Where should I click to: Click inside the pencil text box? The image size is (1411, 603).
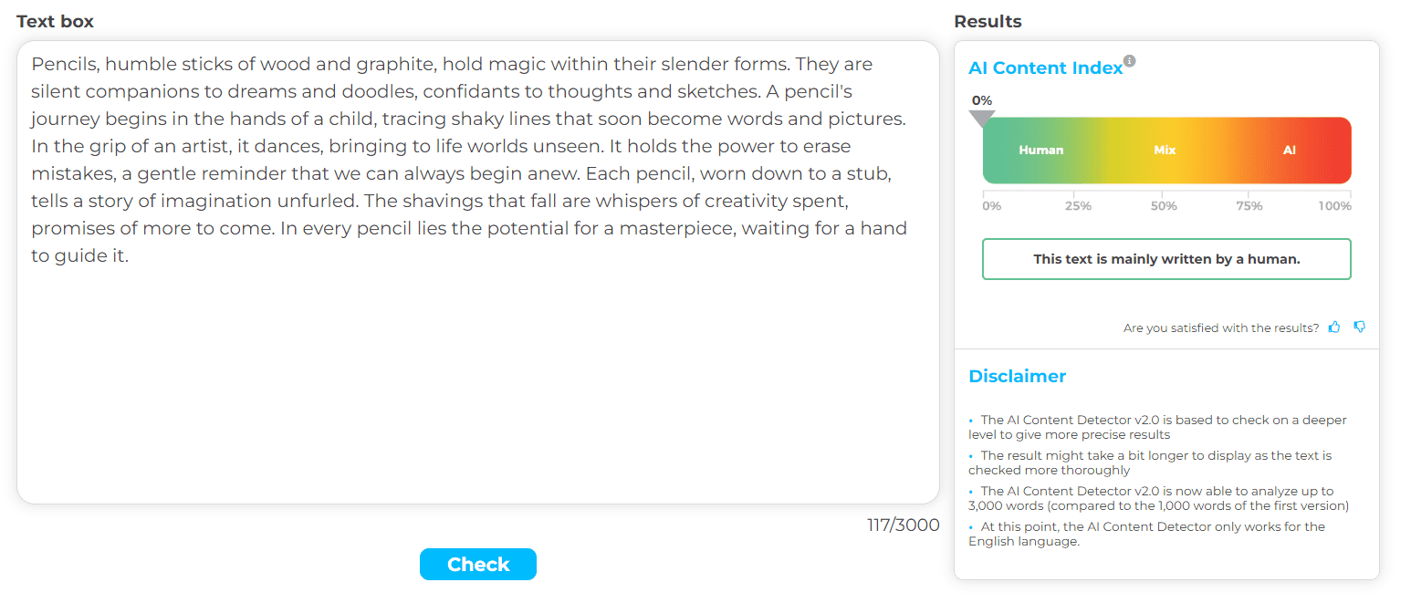(477, 272)
